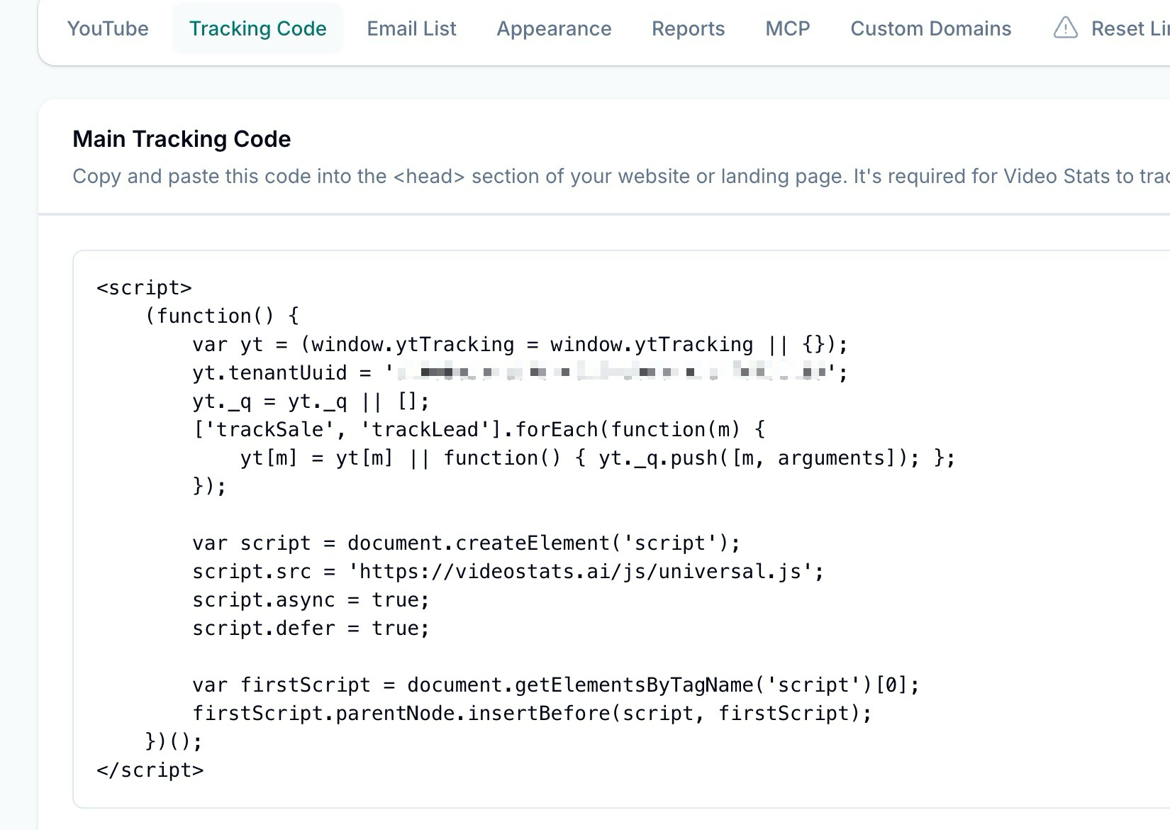Click the 'Copy and paste this code' description
Viewport: 1170px width, 830px height.
[x=620, y=176]
